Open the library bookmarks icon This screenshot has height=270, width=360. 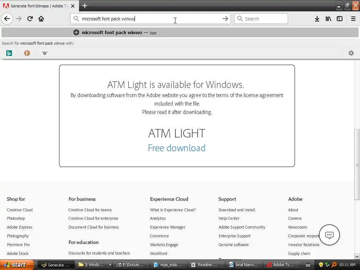pos(328,19)
